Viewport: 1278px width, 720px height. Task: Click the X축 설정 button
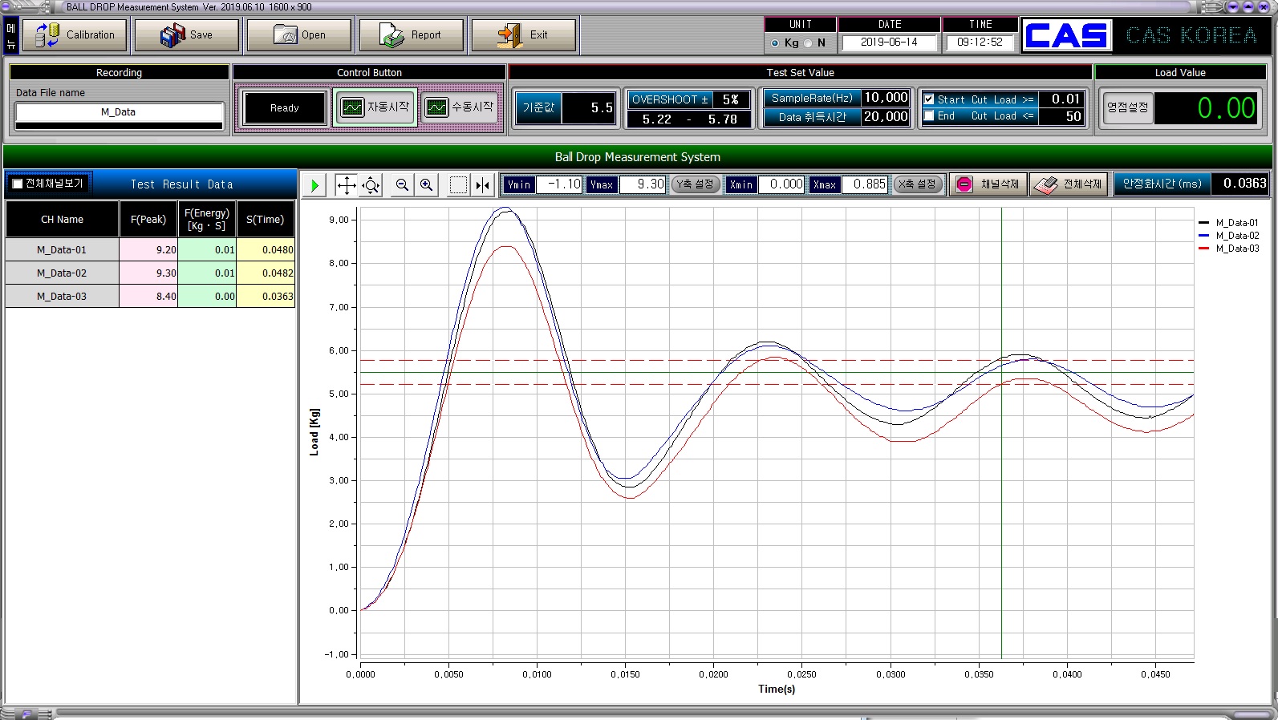(x=918, y=184)
